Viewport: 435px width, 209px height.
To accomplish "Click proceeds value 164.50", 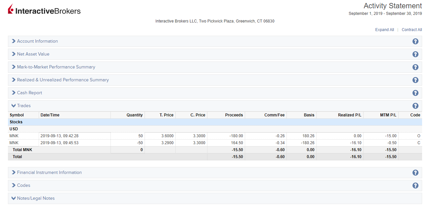I will [x=237, y=143].
